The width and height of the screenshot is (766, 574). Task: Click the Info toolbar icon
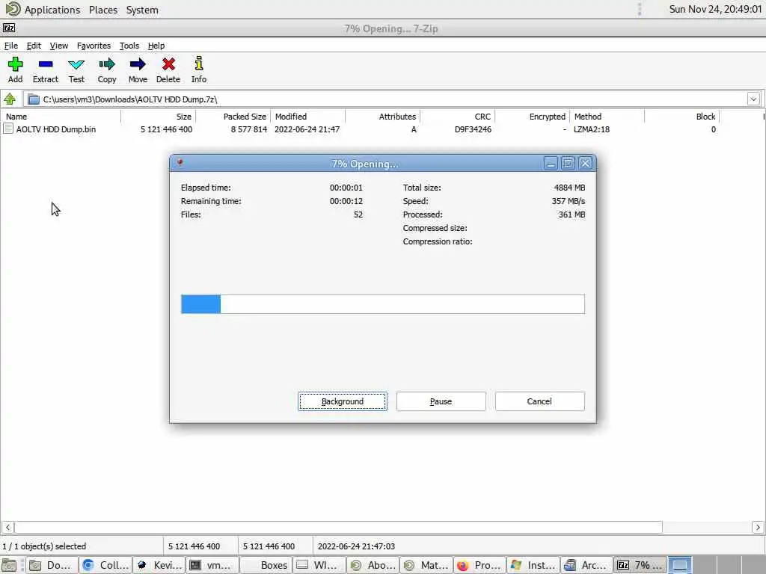198,70
